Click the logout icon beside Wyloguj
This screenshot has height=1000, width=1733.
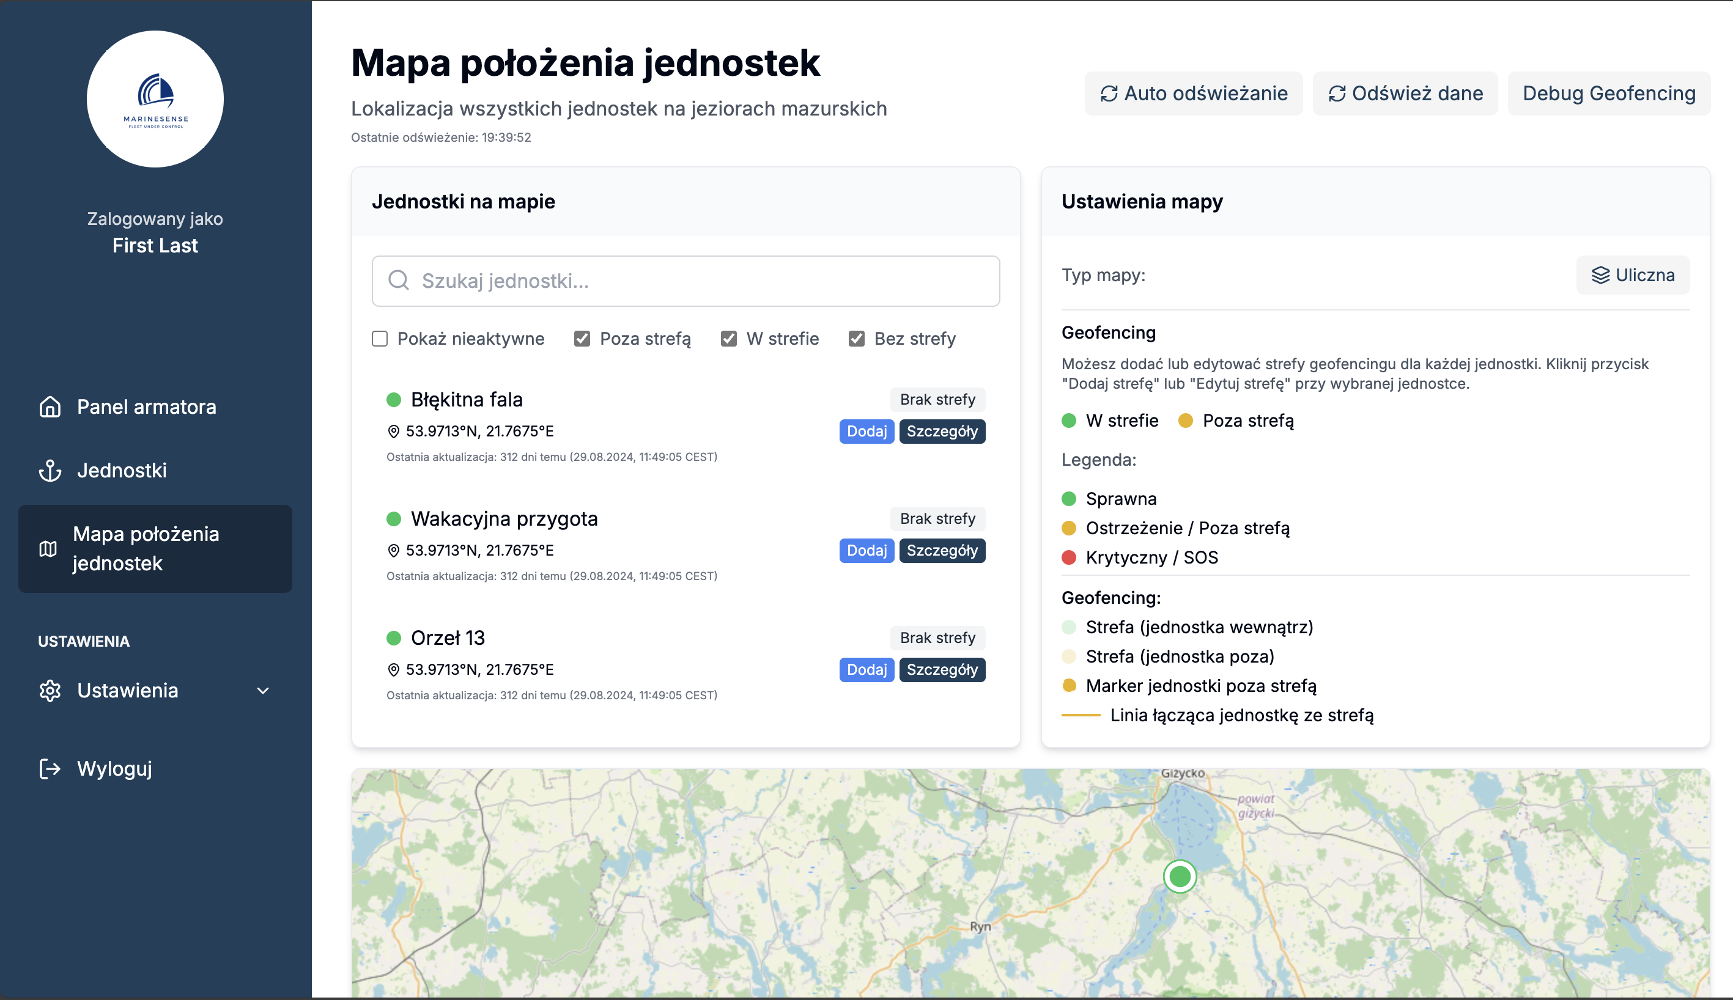(50, 768)
